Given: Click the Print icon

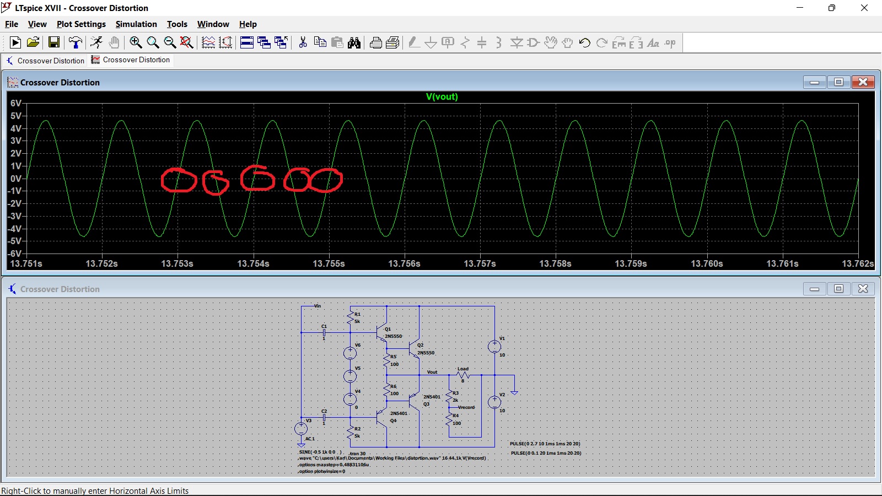Looking at the screenshot, I should [x=392, y=42].
